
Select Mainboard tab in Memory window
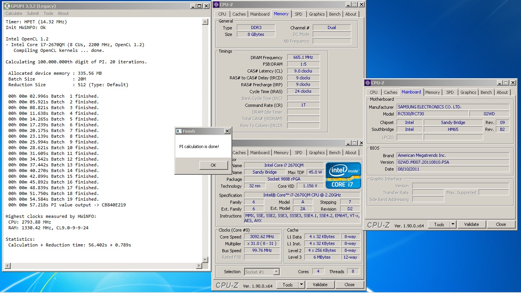(260, 14)
